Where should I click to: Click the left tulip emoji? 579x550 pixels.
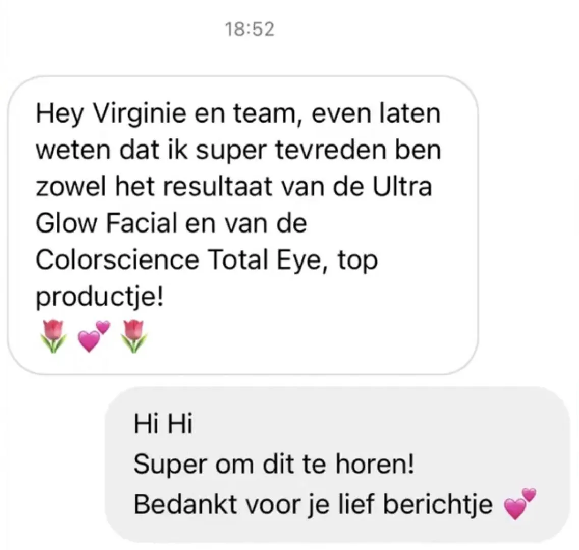point(54,336)
